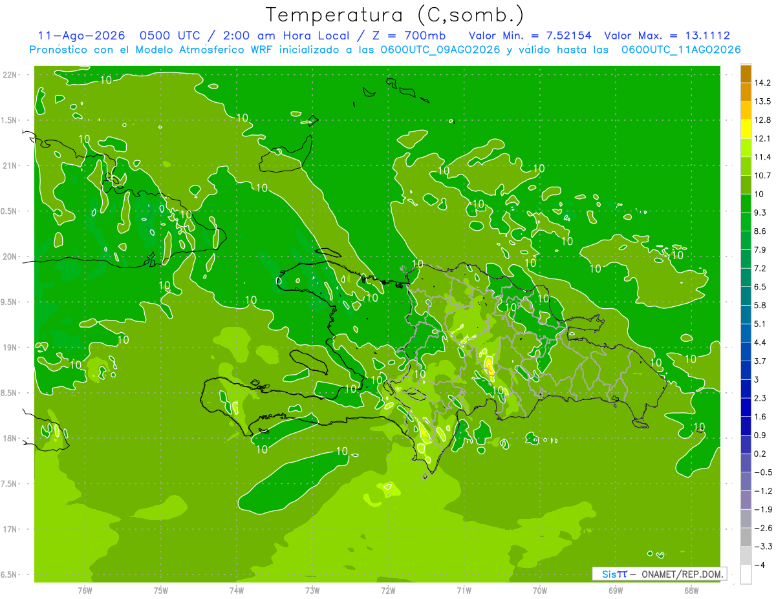Click the blue swatch between 4.4 and 5.1

coord(746,333)
